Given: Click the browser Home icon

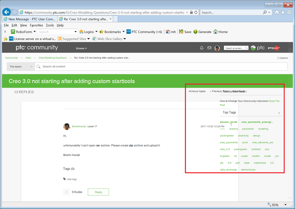Looking at the screenshot, I should pos(277,12).
